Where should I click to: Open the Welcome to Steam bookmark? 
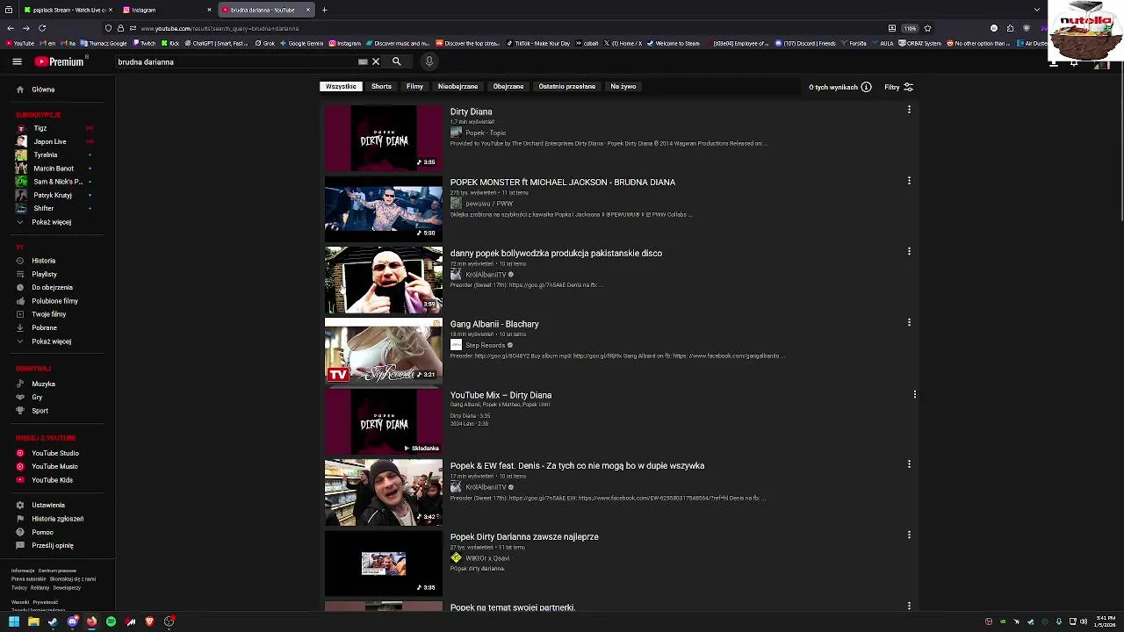pyautogui.click(x=674, y=43)
